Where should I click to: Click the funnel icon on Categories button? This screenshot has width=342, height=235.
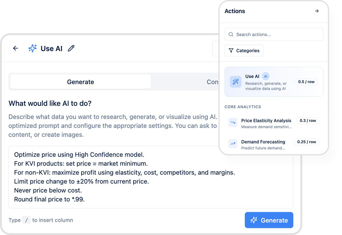[x=231, y=50]
